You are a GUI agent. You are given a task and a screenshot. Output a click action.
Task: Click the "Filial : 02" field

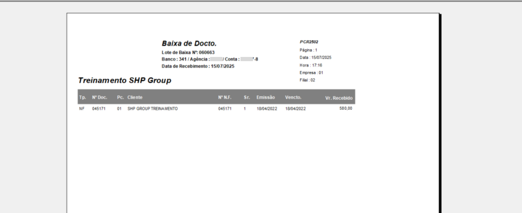307,80
